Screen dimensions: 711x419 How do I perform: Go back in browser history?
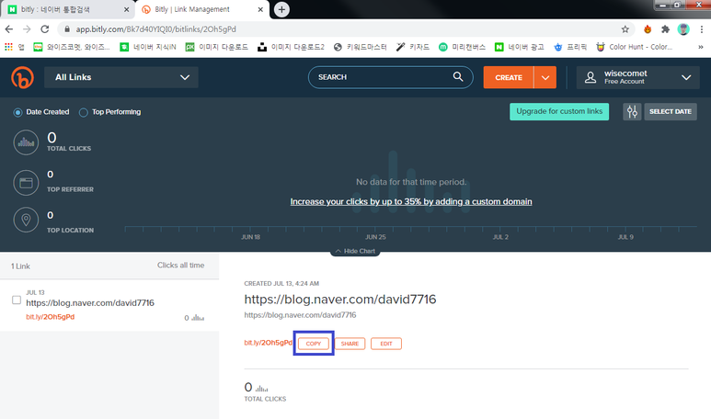point(9,29)
